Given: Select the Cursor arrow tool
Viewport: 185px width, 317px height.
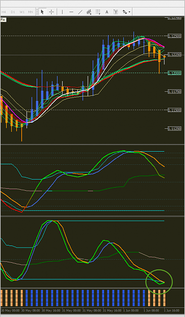Looking at the screenshot, I should pyautogui.click(x=42, y=12).
